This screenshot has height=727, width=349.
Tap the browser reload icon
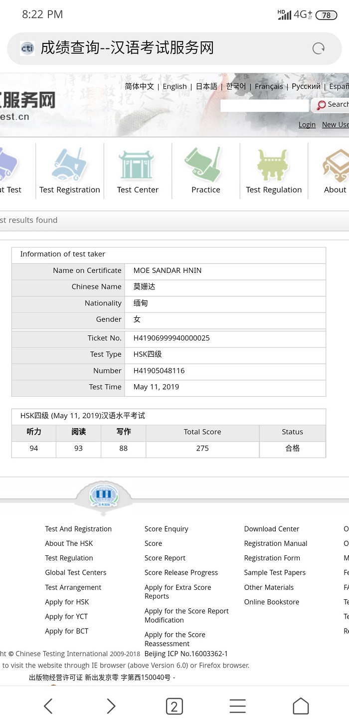click(318, 48)
